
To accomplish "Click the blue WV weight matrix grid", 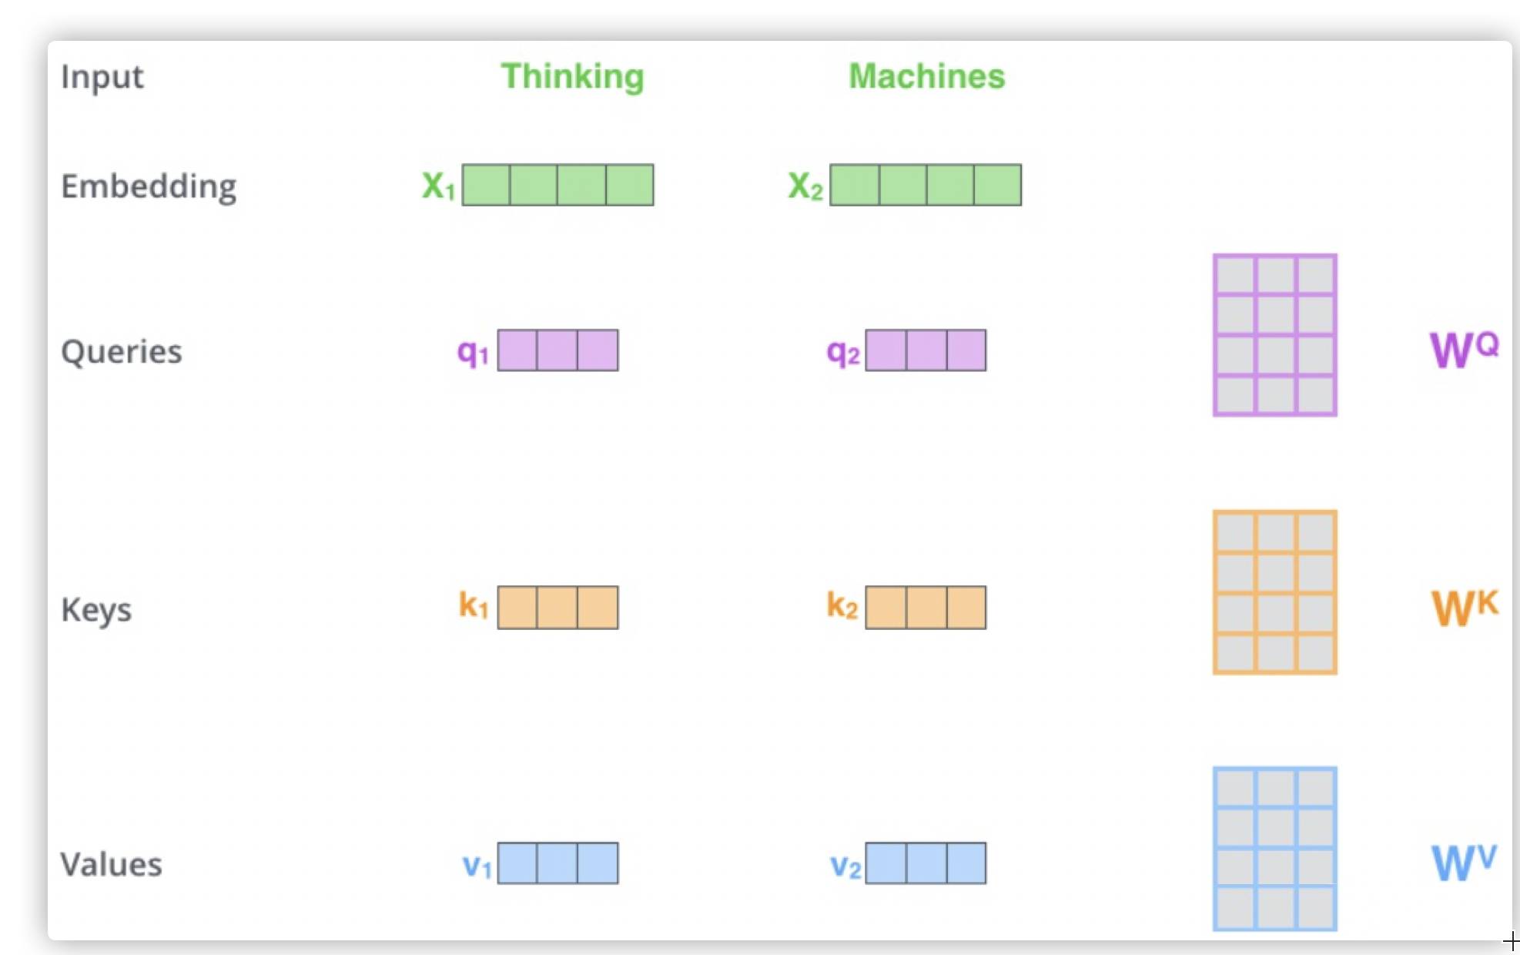I will (x=1274, y=849).
